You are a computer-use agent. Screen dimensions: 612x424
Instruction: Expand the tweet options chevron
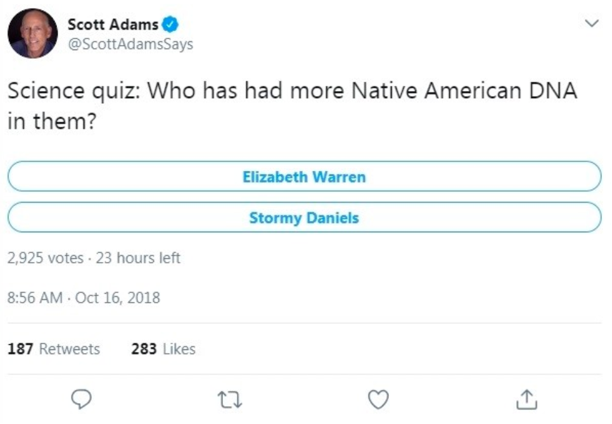[x=590, y=24]
